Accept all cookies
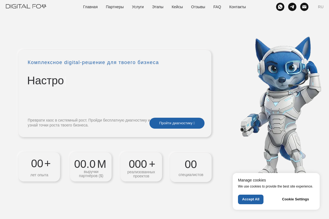329x219 pixels. tap(251, 199)
